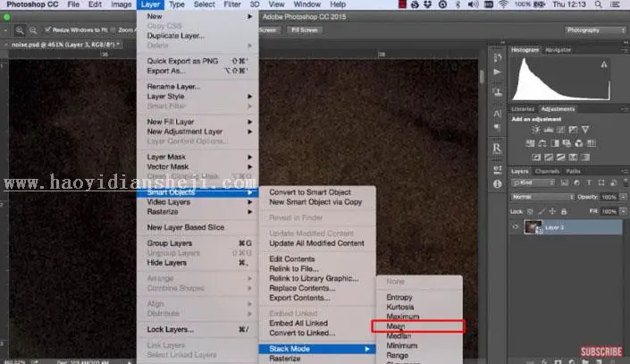Viewport: 630px width, 364px height.
Task: Add a Levels adjustment
Action: 549,130
